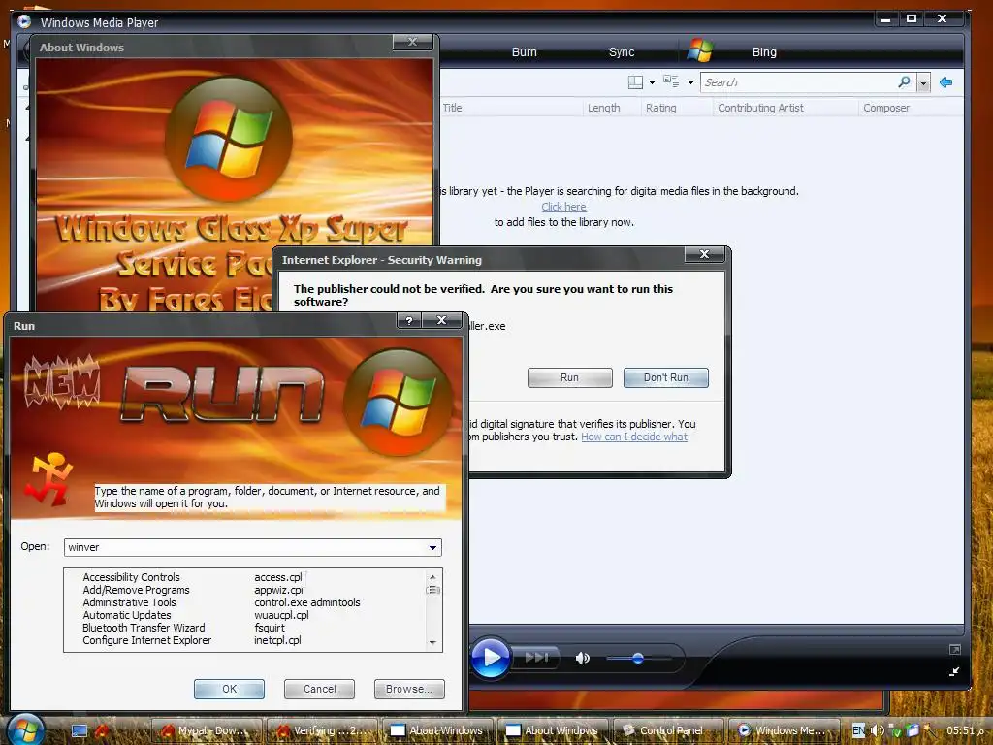This screenshot has width=993, height=745.
Task: Click Cancel in the Run dialog
Action: [x=319, y=690]
